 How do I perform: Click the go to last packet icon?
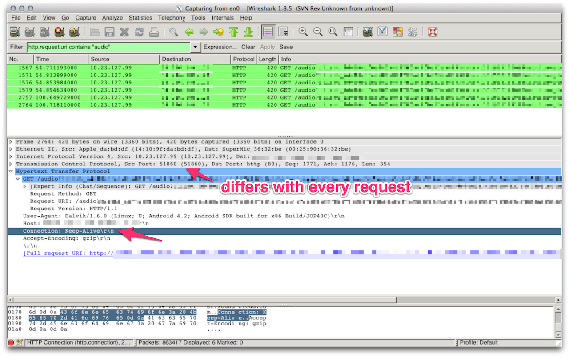click(248, 32)
